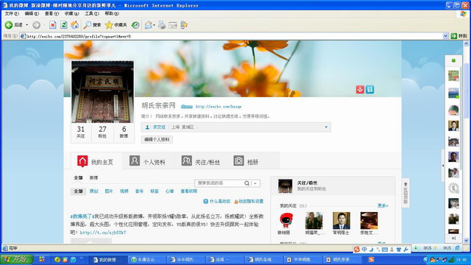The width and height of the screenshot is (471, 265).
Task: Open the avatar of the man in suit
Action: click(x=341, y=221)
